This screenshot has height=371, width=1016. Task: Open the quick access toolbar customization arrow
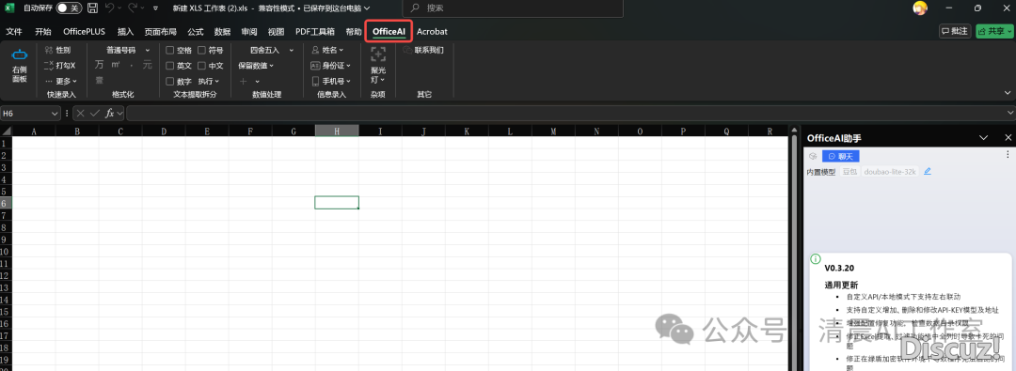[155, 9]
